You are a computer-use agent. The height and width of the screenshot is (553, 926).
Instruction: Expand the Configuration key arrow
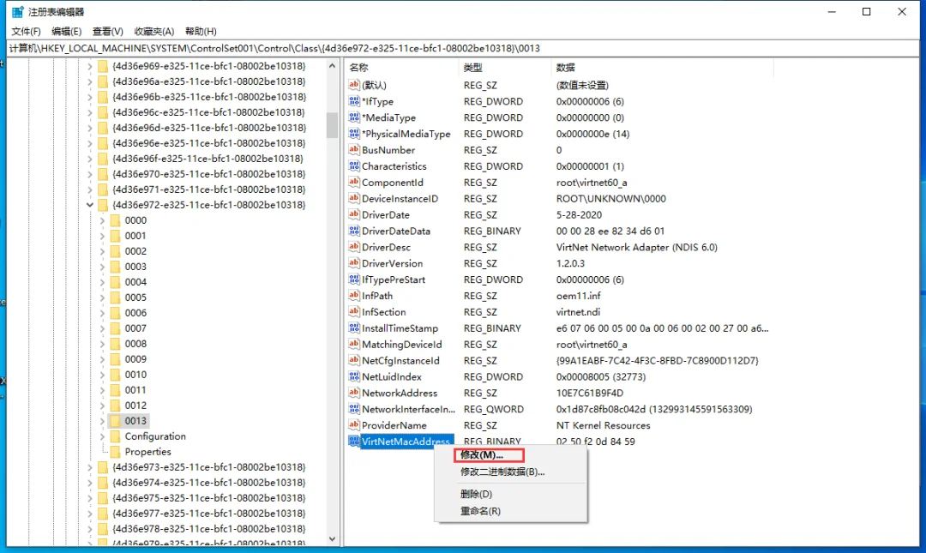[102, 436]
